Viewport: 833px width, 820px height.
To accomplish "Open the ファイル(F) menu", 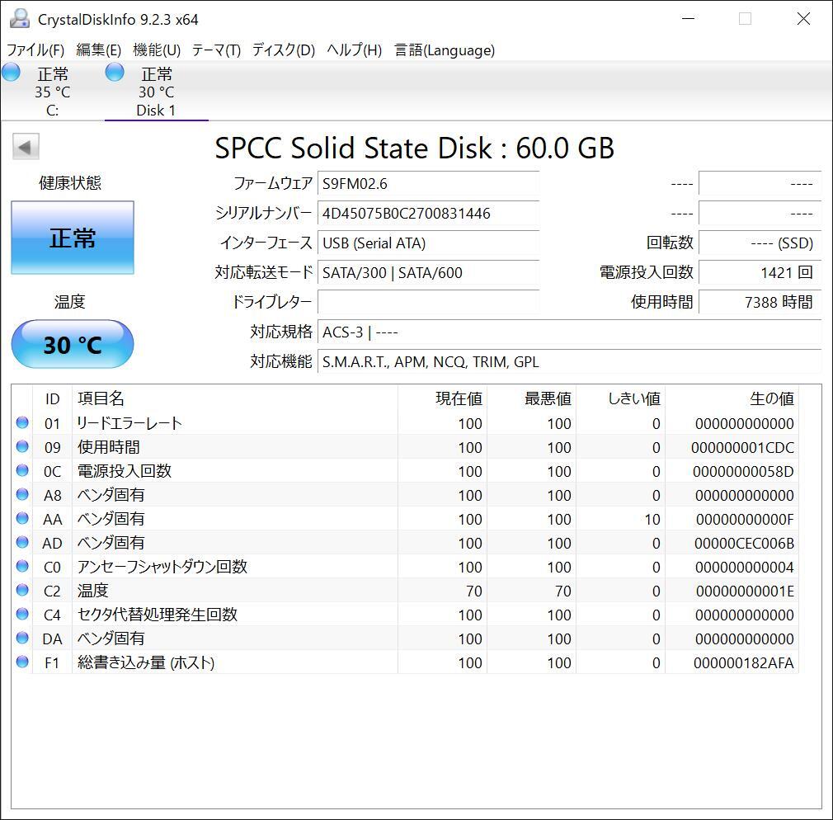I will [x=35, y=50].
